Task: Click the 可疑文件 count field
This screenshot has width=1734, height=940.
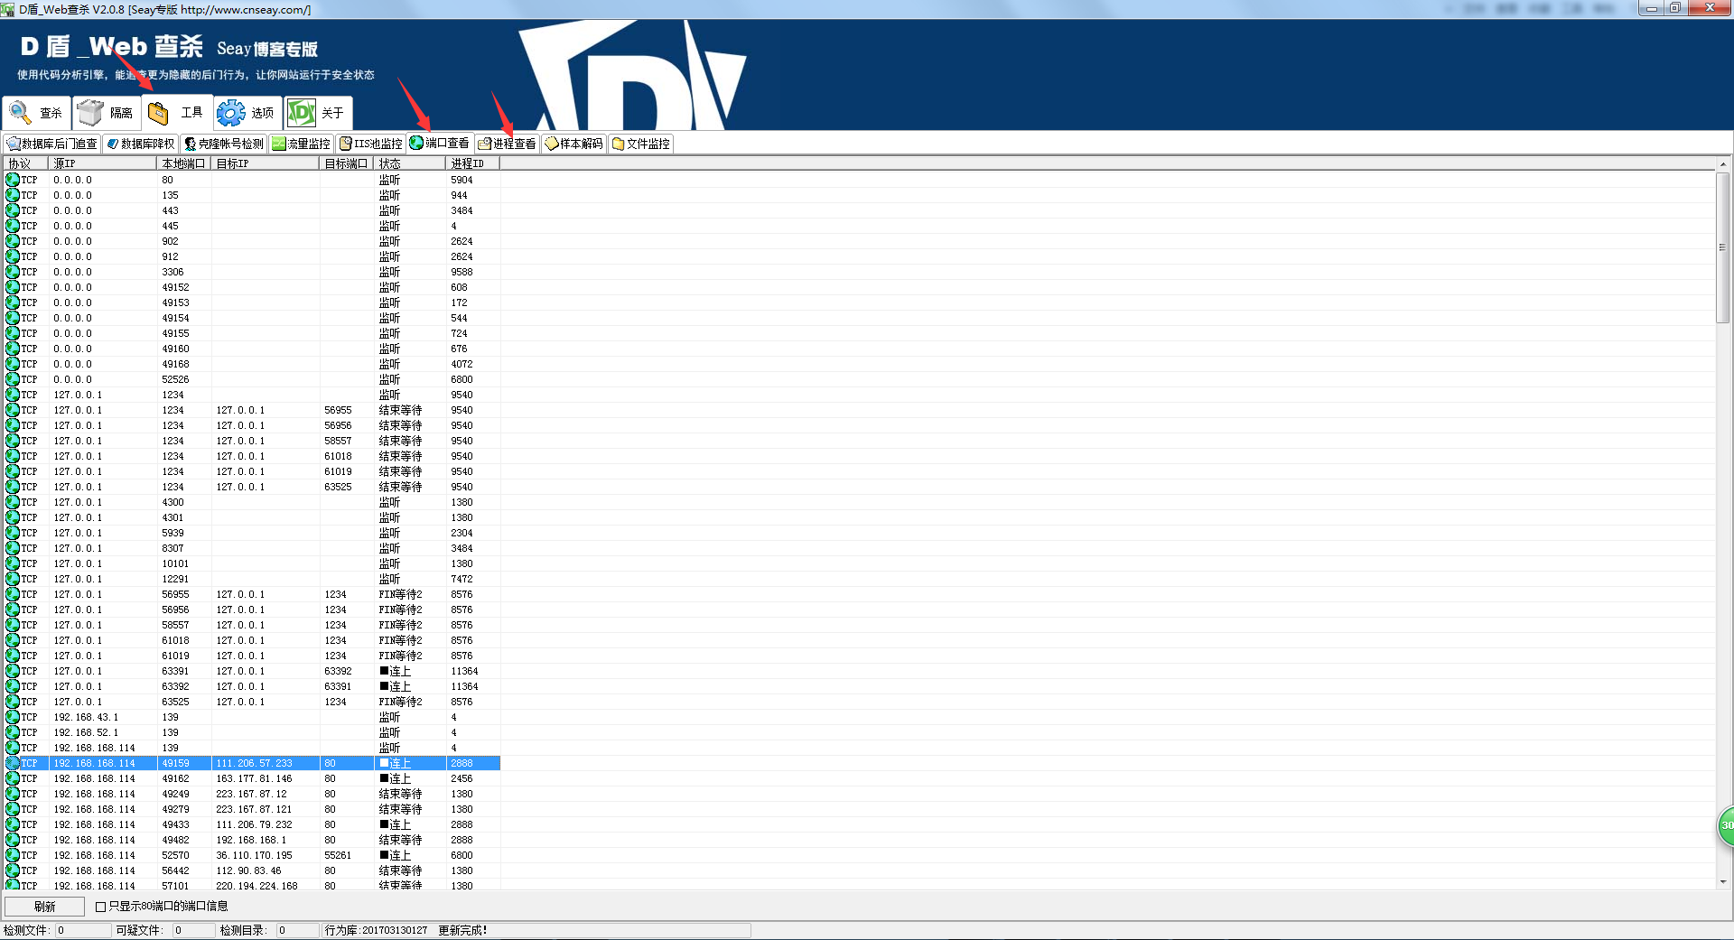Action: point(193,930)
